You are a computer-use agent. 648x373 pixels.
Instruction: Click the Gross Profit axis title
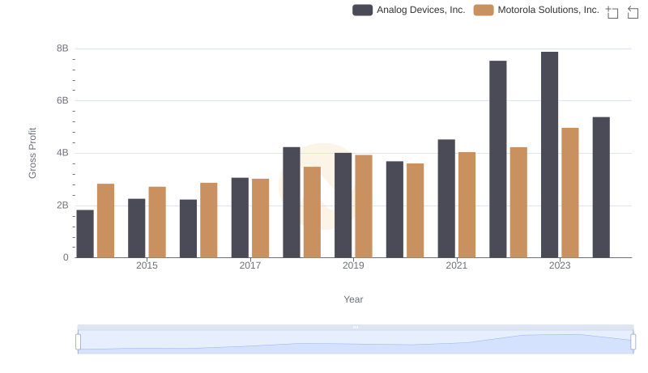coord(32,153)
